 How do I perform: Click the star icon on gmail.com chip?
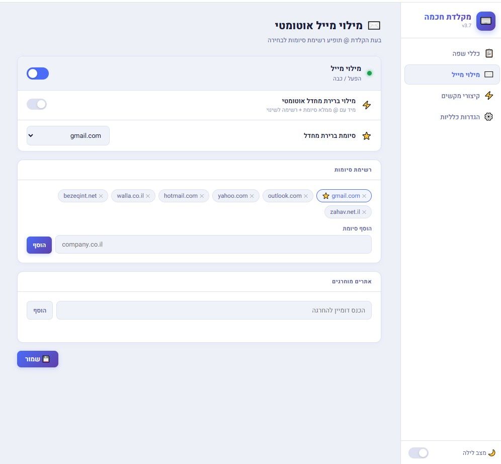point(325,196)
